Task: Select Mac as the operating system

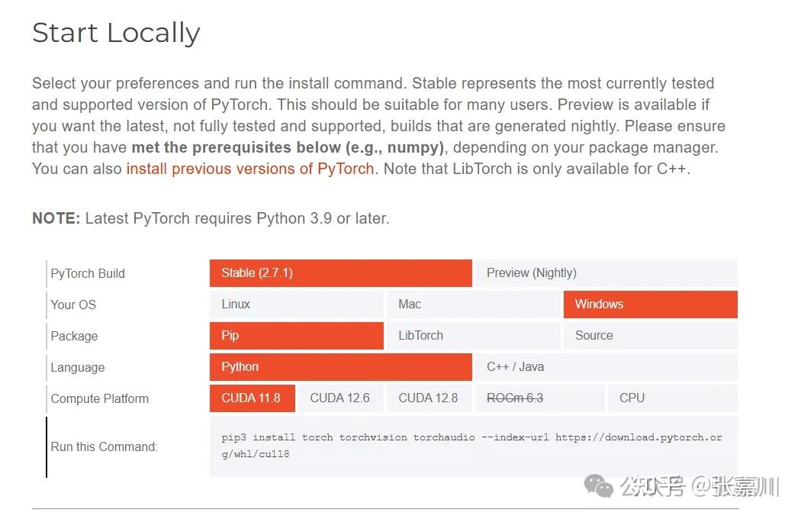Action: click(x=473, y=304)
